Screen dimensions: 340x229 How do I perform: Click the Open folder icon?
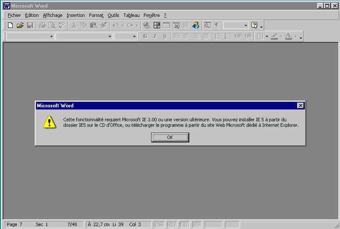[x=20, y=25]
